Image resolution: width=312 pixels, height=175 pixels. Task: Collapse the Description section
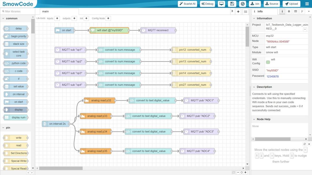(254, 87)
